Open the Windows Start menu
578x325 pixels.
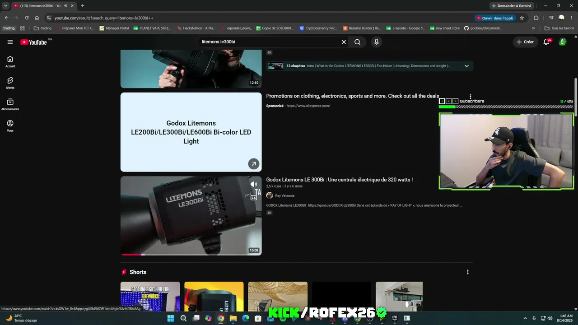point(171,318)
